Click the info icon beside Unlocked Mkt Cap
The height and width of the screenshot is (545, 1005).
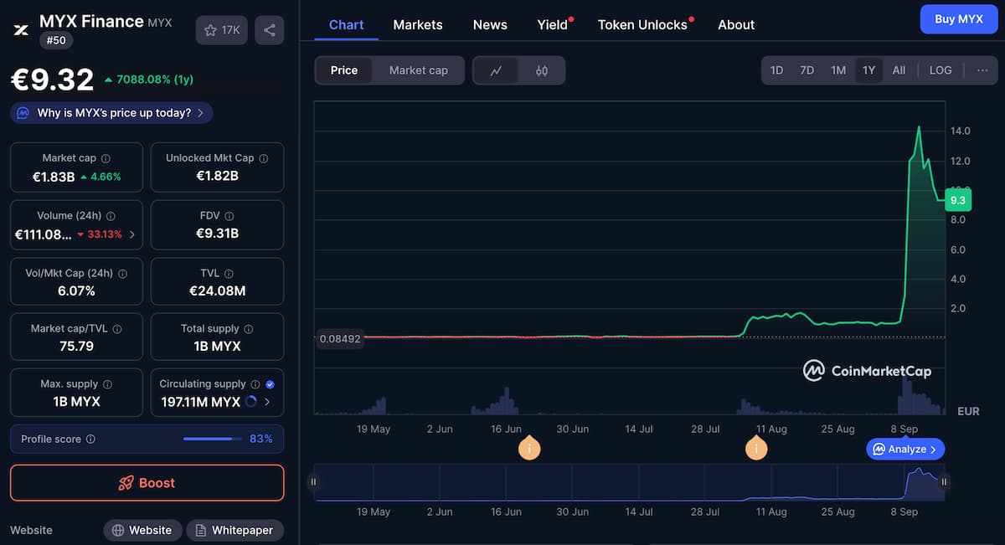[x=263, y=158]
